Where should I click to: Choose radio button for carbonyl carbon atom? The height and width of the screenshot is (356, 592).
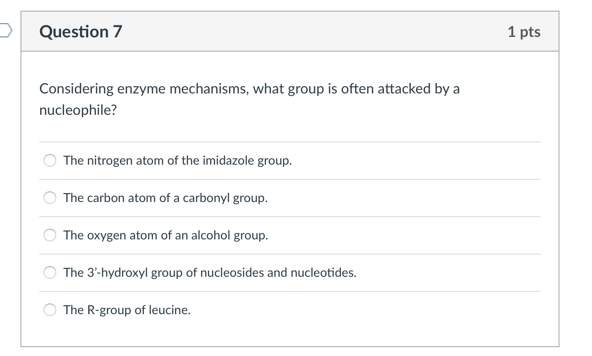[50, 198]
